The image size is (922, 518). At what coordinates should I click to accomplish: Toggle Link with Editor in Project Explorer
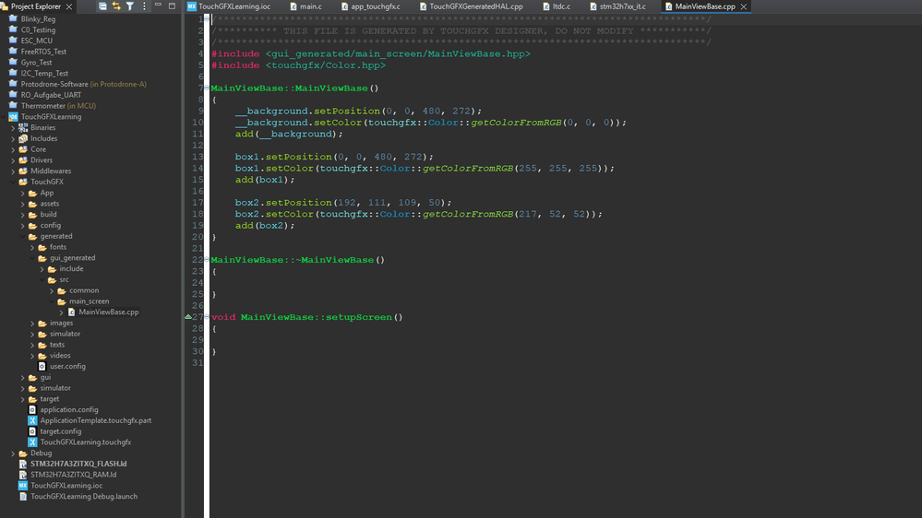[116, 6]
